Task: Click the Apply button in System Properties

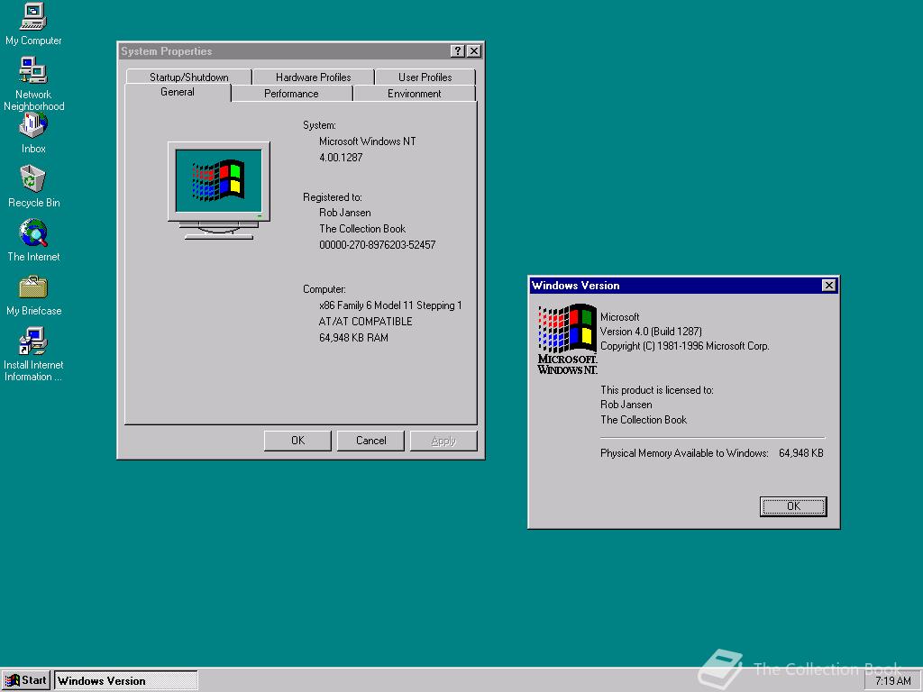Action: tap(443, 441)
